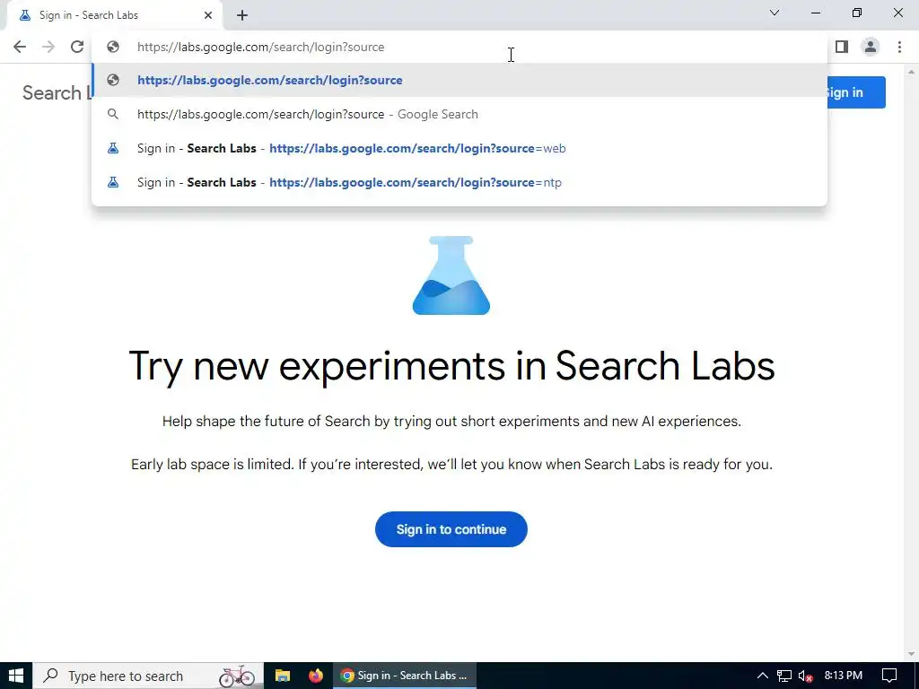Click Sign in to continue button
The width and height of the screenshot is (919, 689).
tap(451, 529)
